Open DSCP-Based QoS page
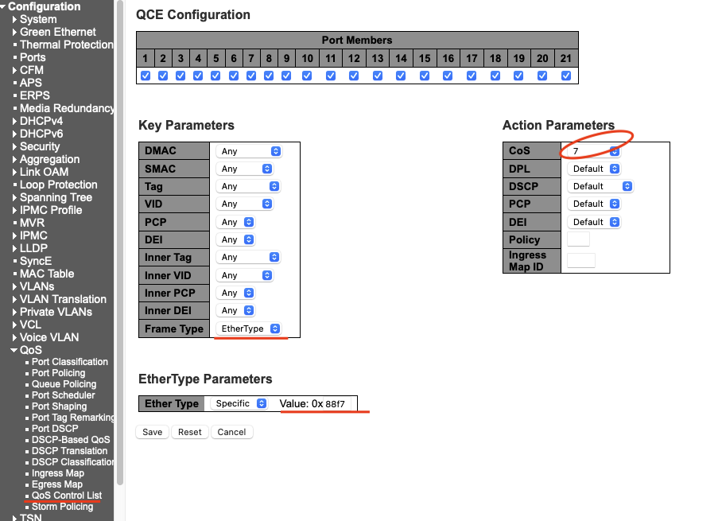 (x=71, y=440)
